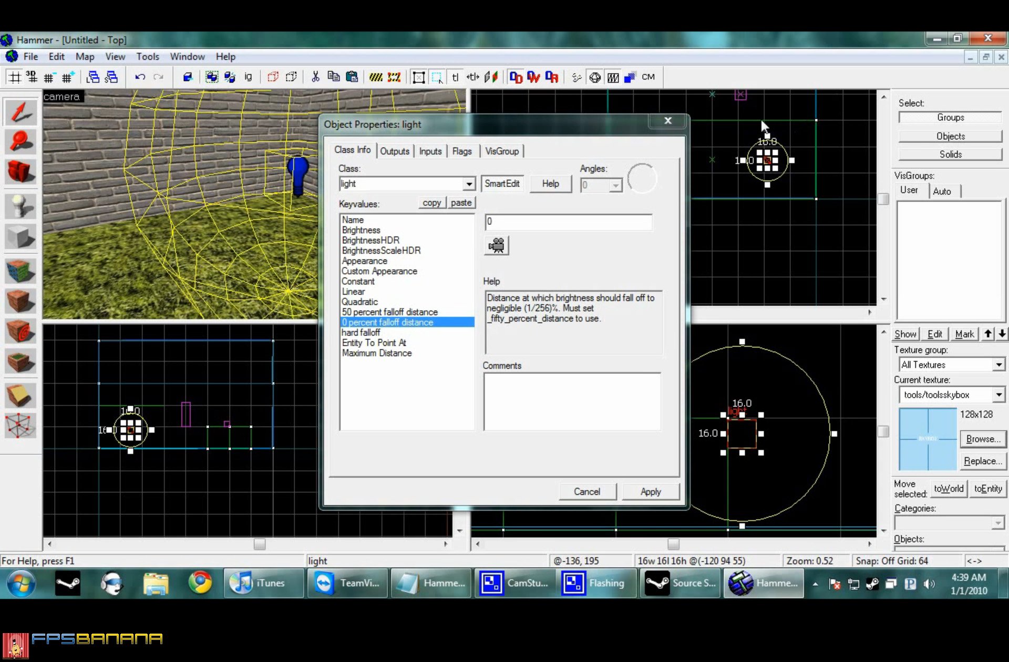
Task: Paste from the toolbar clipboard icon
Action: pyautogui.click(x=352, y=77)
